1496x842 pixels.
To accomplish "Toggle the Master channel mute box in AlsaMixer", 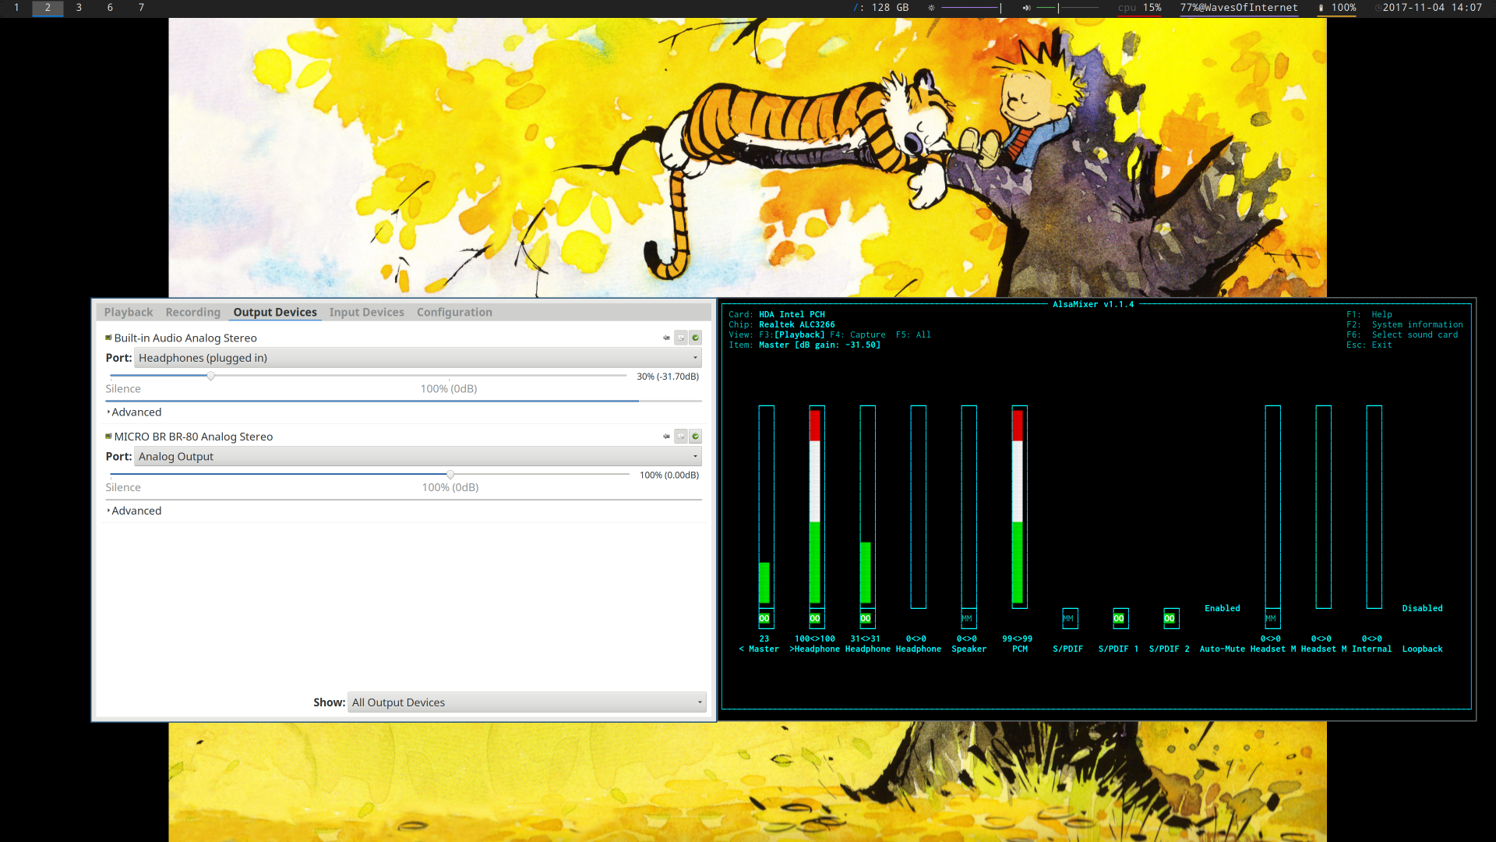I will [765, 618].
